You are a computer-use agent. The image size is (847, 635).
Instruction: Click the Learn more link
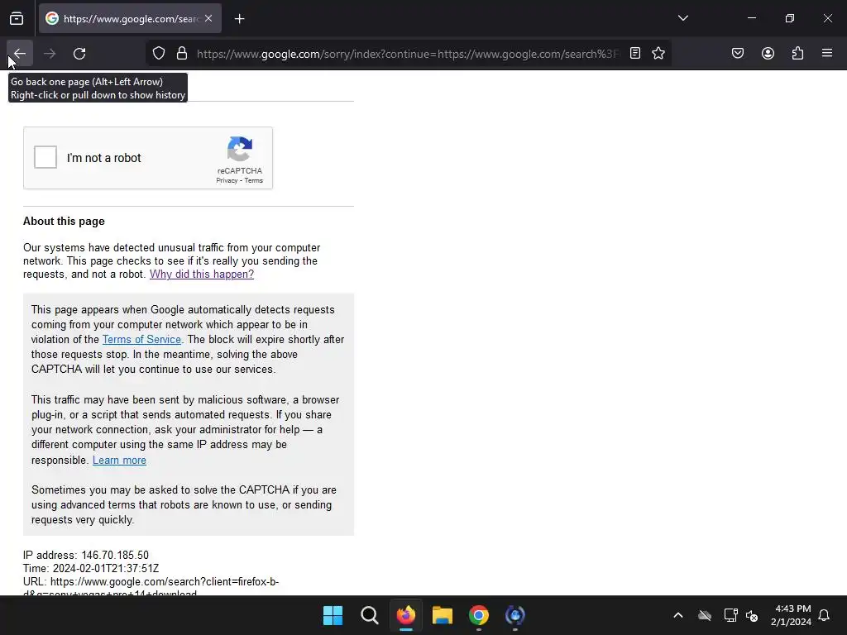pos(119,461)
